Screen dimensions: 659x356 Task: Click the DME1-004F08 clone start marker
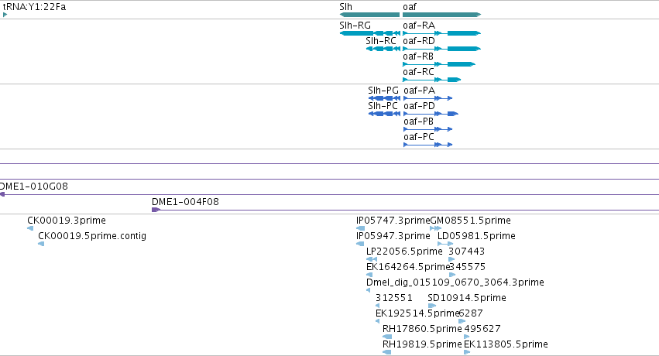pos(156,210)
